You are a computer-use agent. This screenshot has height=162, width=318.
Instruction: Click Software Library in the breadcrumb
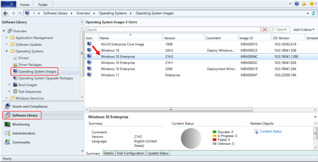tap(55, 13)
